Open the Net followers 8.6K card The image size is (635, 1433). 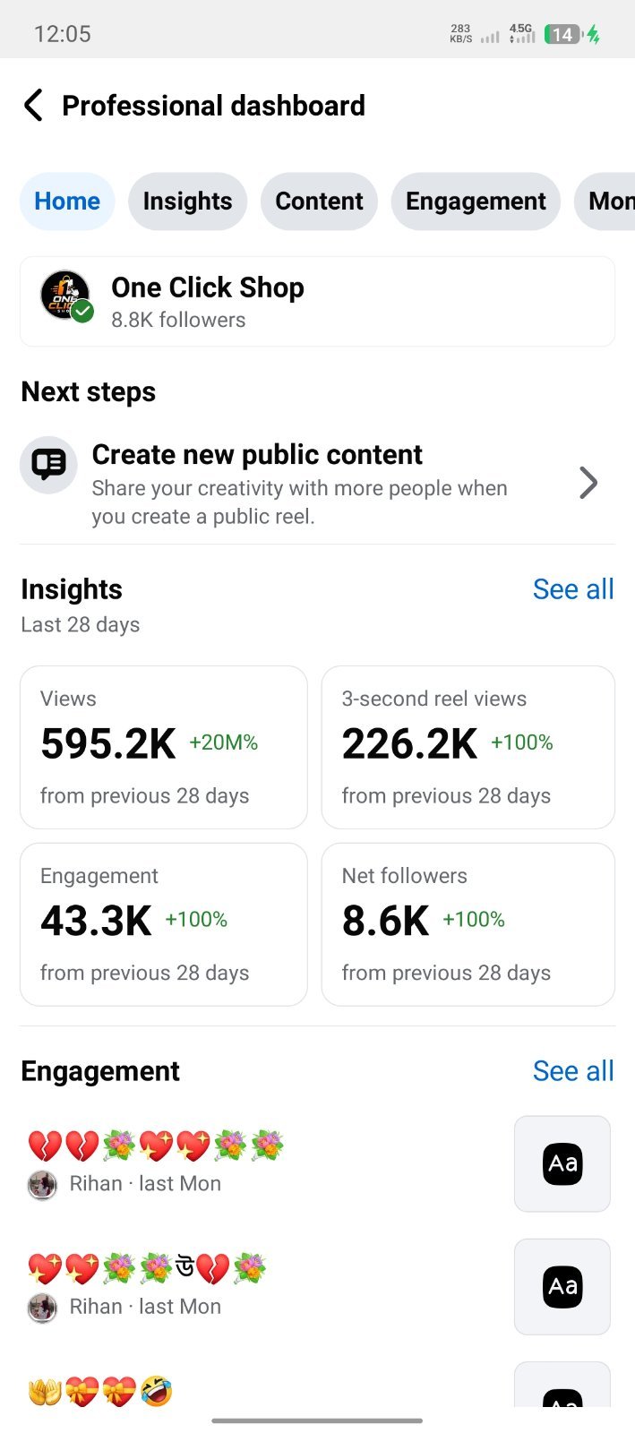pos(468,924)
